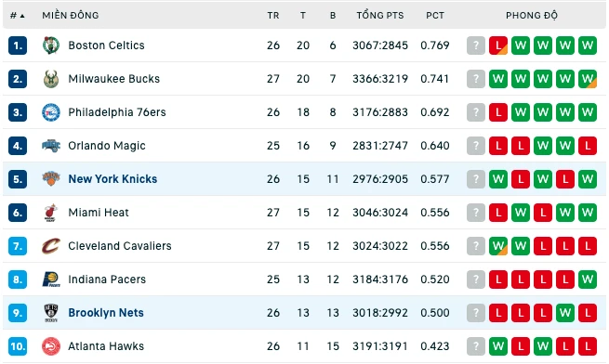Click Boston Celtics red L form badge
The image size is (609, 364).
tap(498, 45)
